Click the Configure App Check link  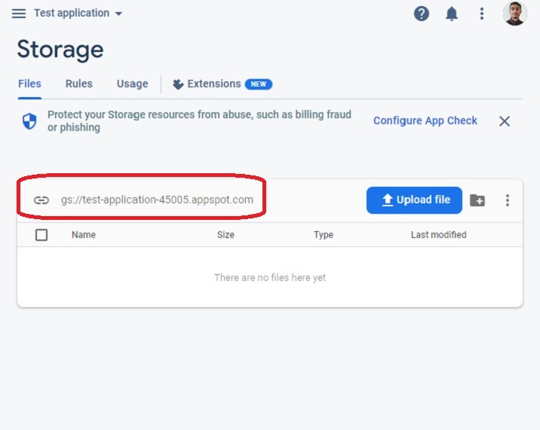click(x=425, y=120)
